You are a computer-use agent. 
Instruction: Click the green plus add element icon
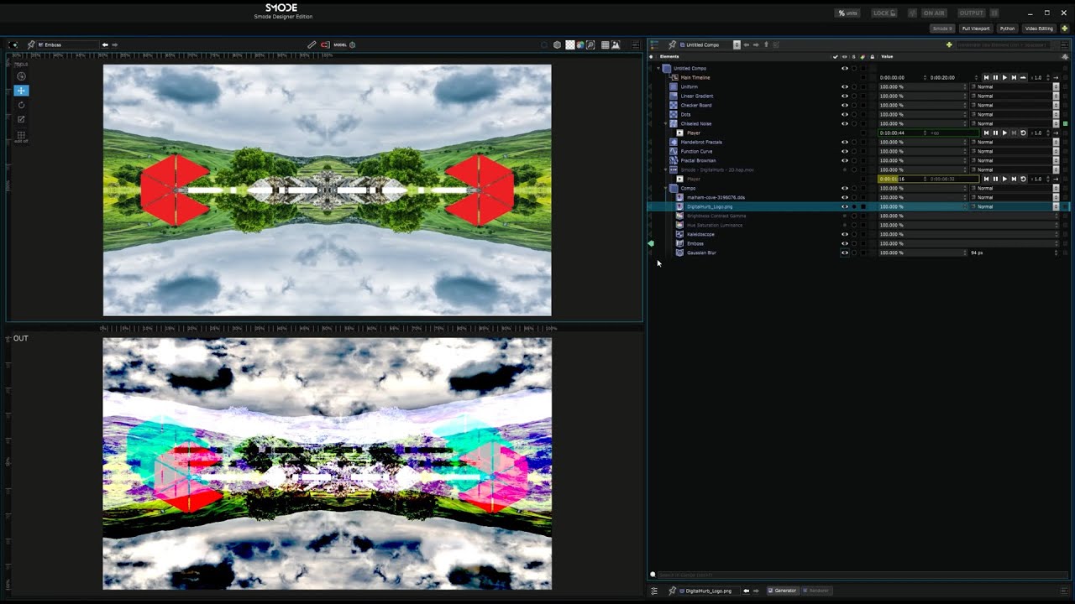click(949, 44)
